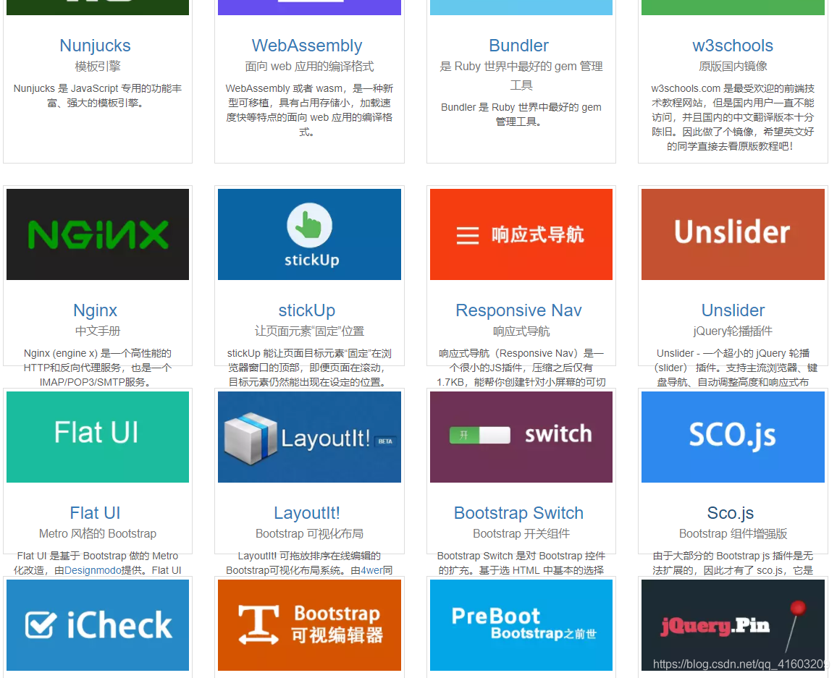Click the hamburger menu icon in 响应式导航 image
The width and height of the screenshot is (837, 678).
[x=468, y=235]
